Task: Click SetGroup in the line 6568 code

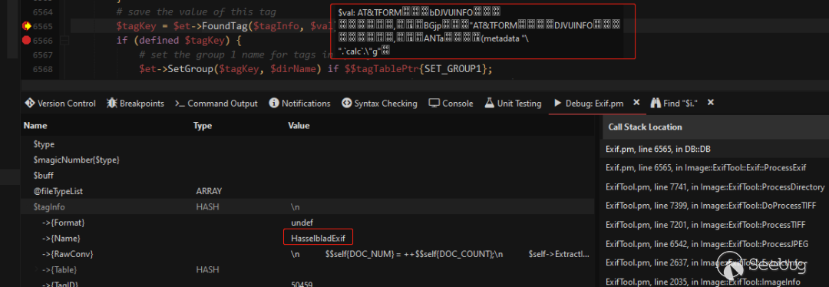Action: 190,69
